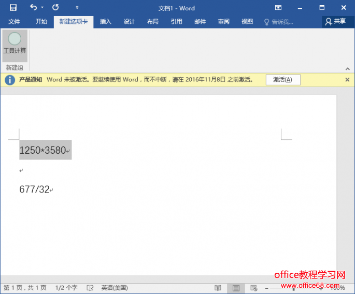Switch to the 审阅 tab

tap(223, 22)
